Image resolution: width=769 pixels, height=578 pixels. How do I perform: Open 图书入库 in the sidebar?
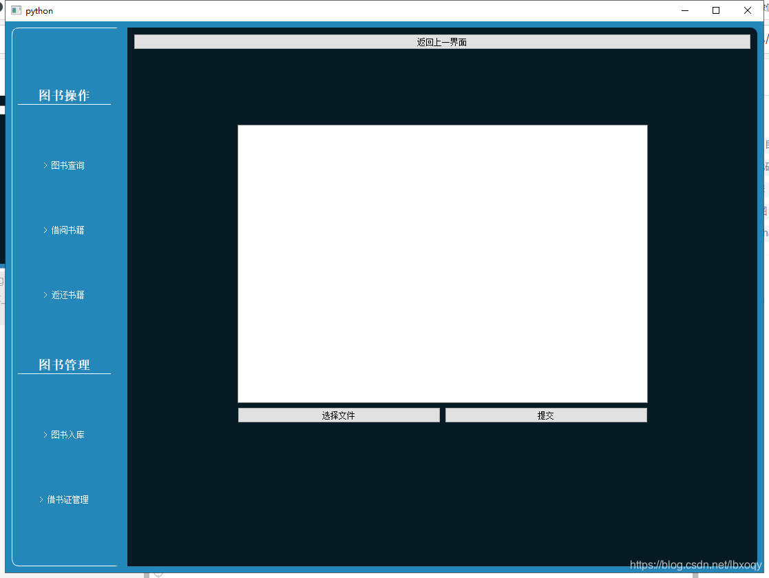[64, 435]
